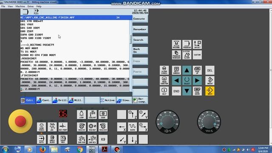Open the Machine menu in menu bar
The image size is (272, 153).
(x=20, y=6)
